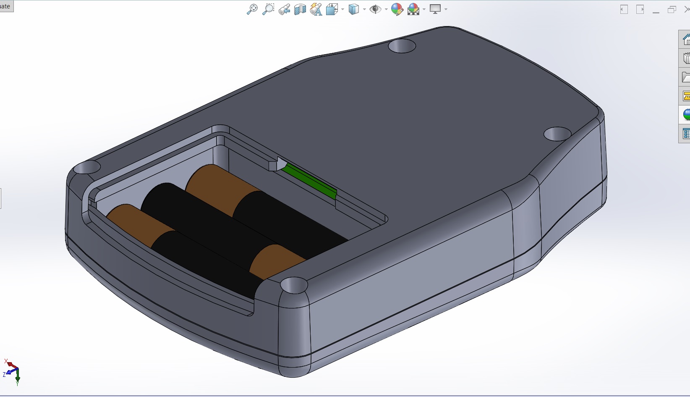The width and height of the screenshot is (690, 397).
Task: Go back to the Previous View
Action: [x=284, y=9]
